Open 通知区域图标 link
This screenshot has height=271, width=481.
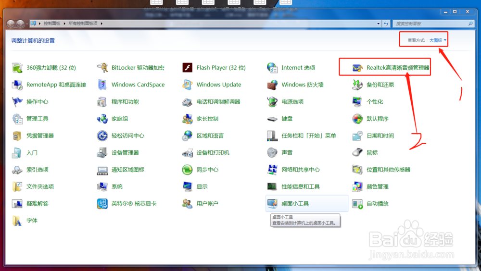[127, 170]
